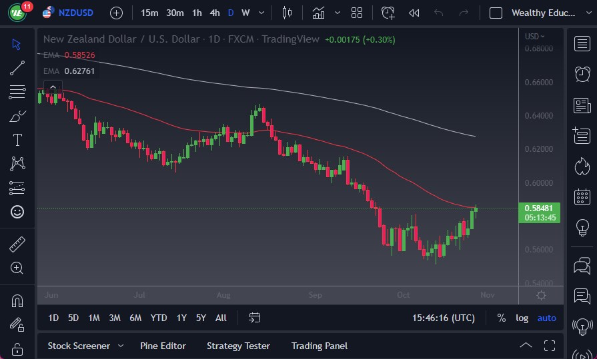This screenshot has height=359, width=597.
Task: Open the USD currency dropdown
Action: (534, 37)
